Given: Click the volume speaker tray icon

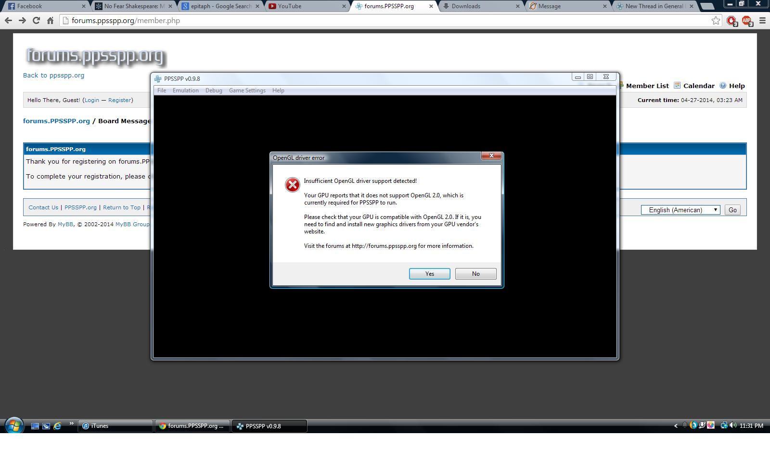Looking at the screenshot, I should 732,425.
